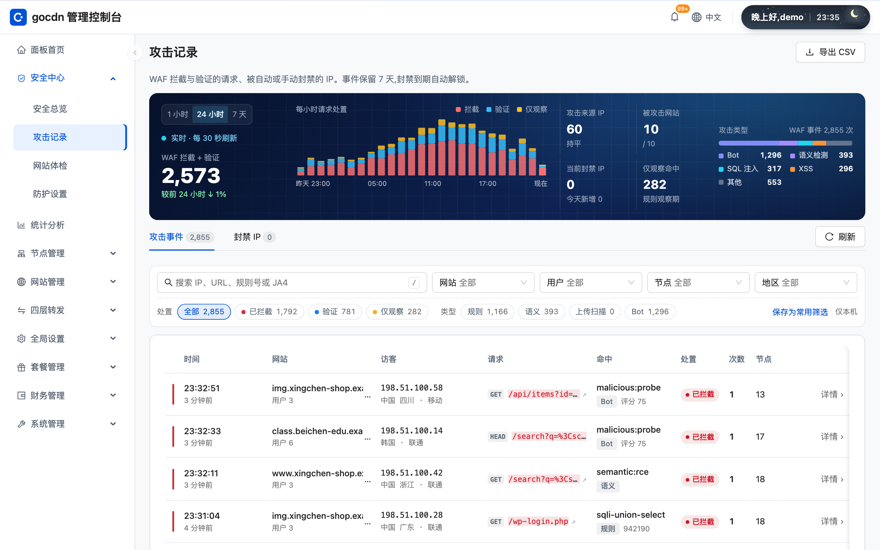Click the arrows icon beside 四层转发
880x550 pixels.
[21, 310]
